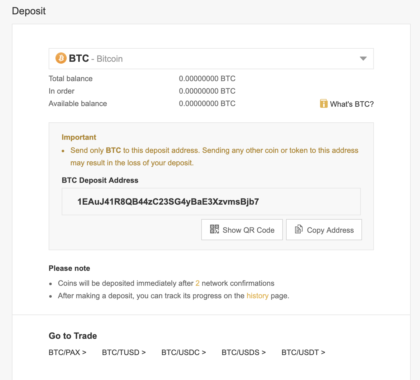Click the Available balance value
Viewport: 420px width, 380px height.
pyautogui.click(x=207, y=104)
